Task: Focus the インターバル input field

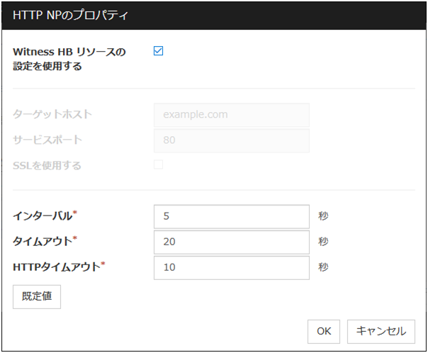Action: (x=231, y=216)
